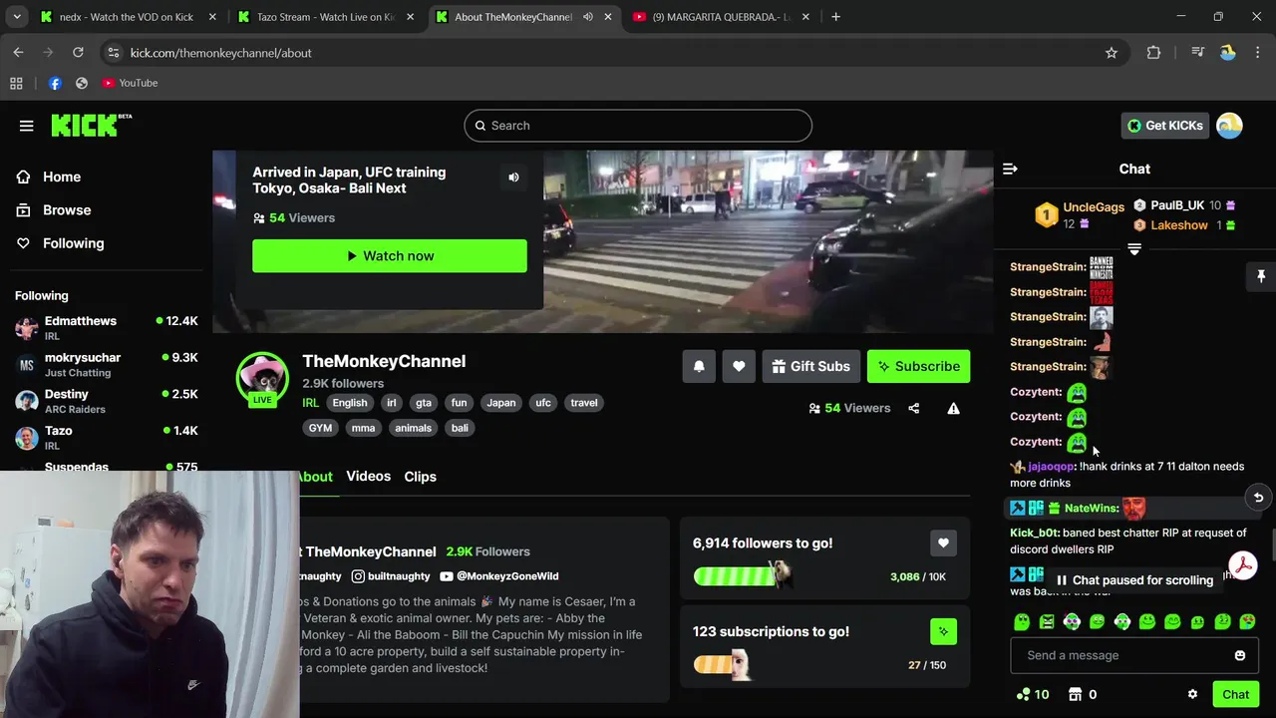Click the channel points icon showing 10
Screen dimensions: 1276x718
pyautogui.click(x=1032, y=694)
